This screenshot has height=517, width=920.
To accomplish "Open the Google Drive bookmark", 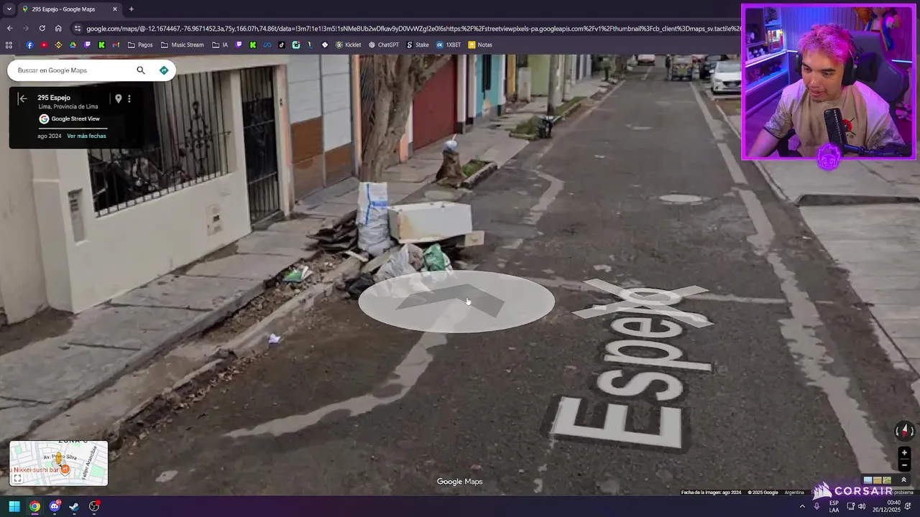I will [73, 45].
